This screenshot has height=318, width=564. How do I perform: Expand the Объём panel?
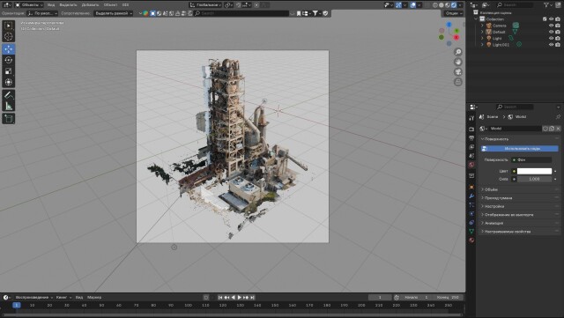(x=520, y=189)
